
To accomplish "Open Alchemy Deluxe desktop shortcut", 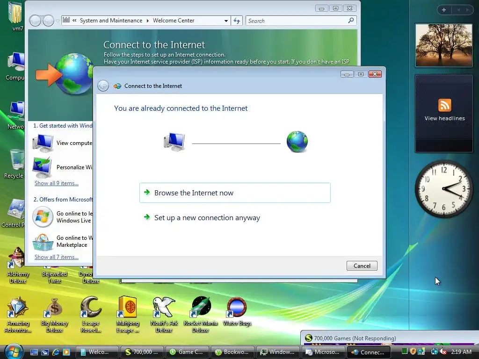I will tap(18, 266).
